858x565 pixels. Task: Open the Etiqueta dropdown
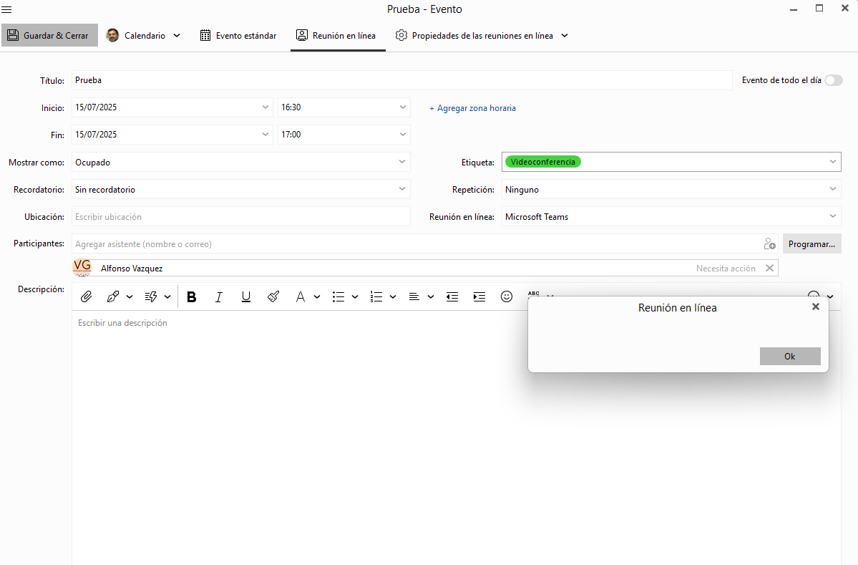pyautogui.click(x=833, y=162)
